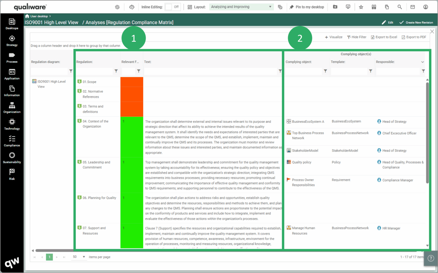The image size is (438, 273).
Task: Open the 'BusinessEcoSystem A' complying object
Action: pos(308,122)
